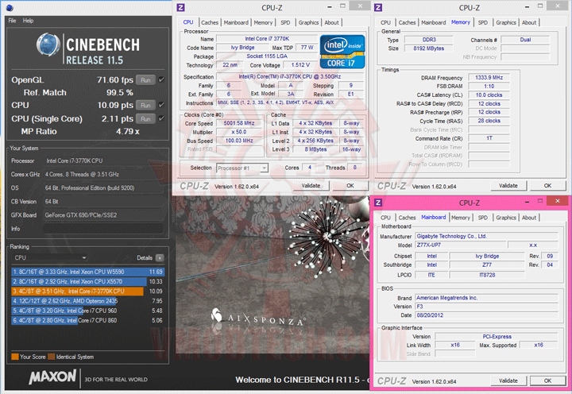Image resolution: width=572 pixels, height=394 pixels.
Task: Toggle the CPU test checkbox
Action: [161, 105]
